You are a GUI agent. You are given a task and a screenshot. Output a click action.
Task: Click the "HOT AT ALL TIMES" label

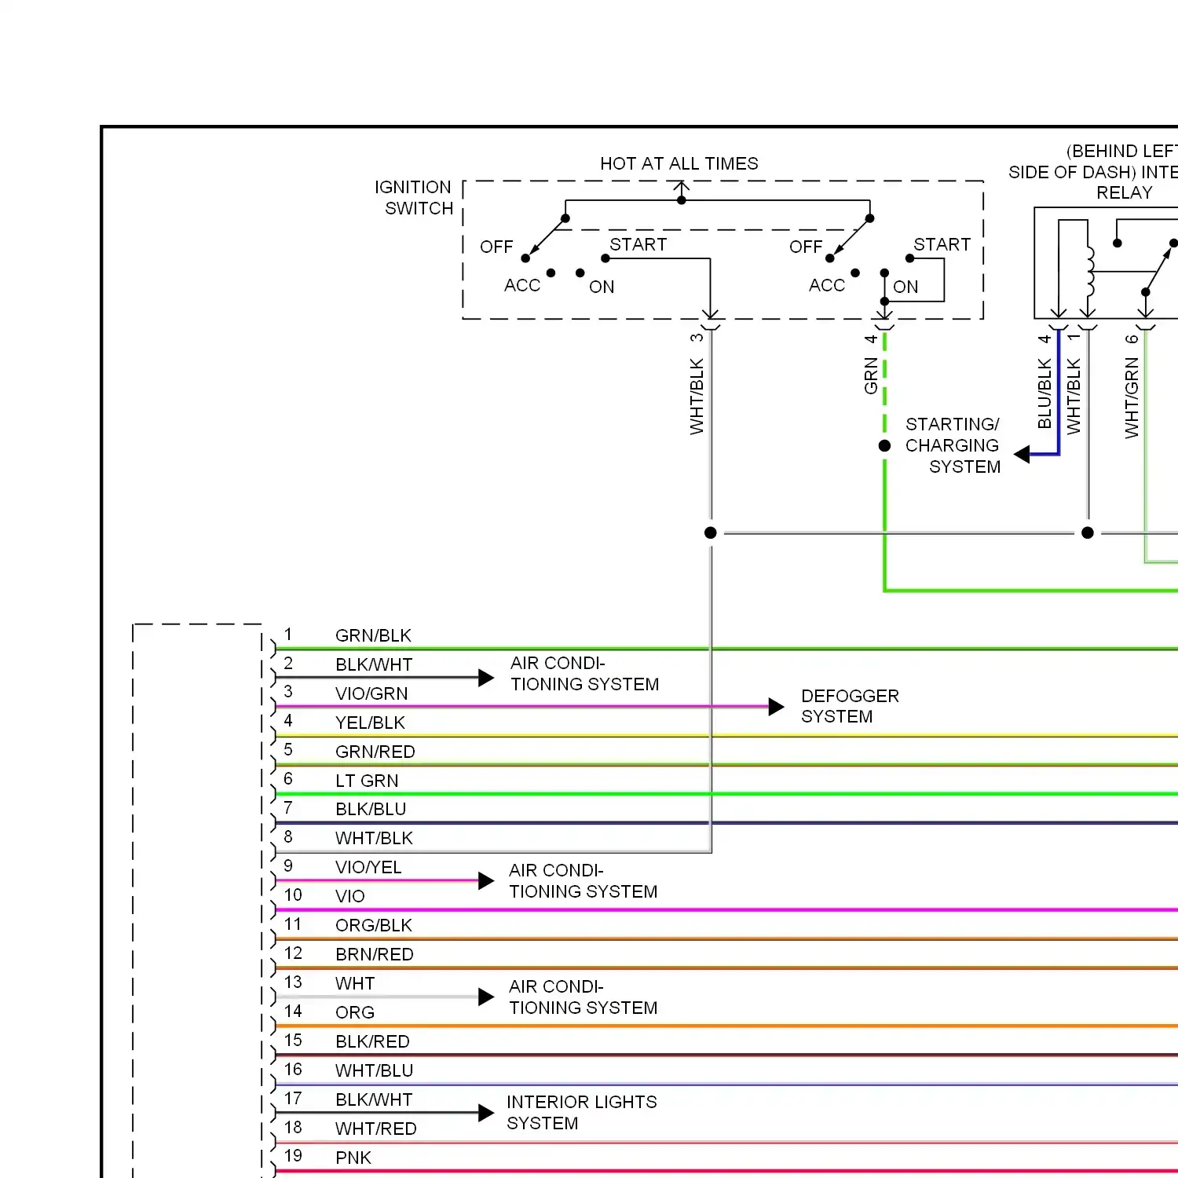pyautogui.click(x=679, y=163)
